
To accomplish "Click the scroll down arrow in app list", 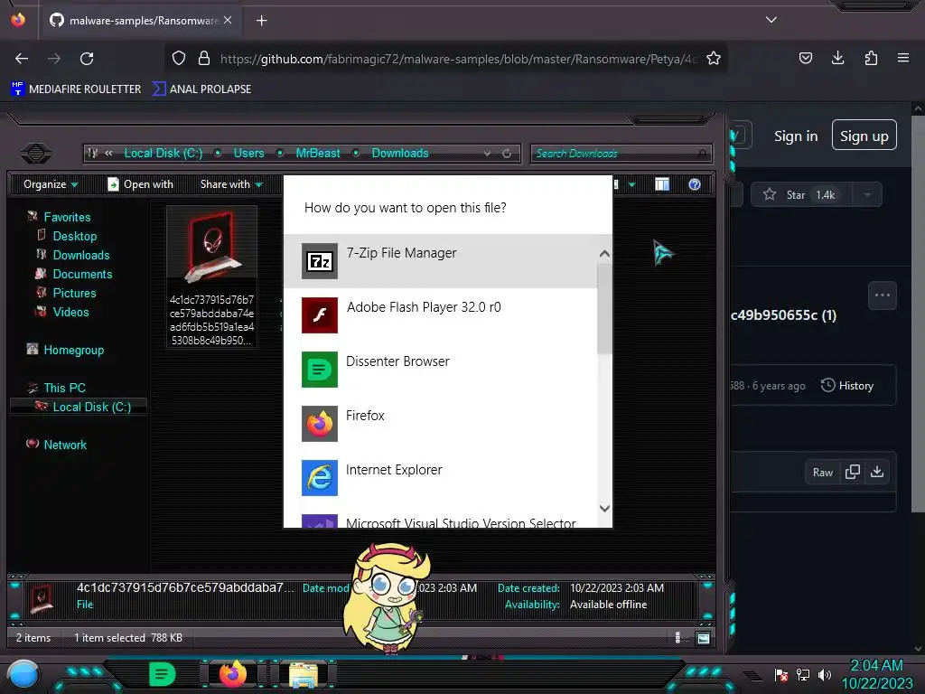I will point(604,508).
